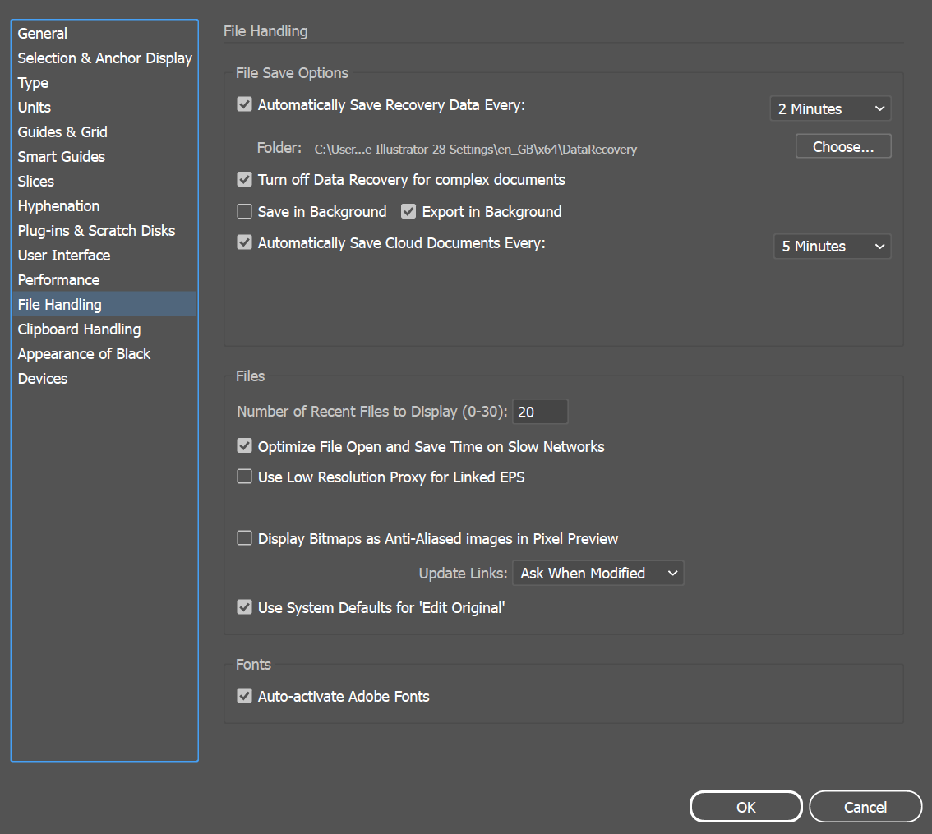Screen dimensions: 932x834
Task: Enable 'Save in Background'
Action: (244, 211)
